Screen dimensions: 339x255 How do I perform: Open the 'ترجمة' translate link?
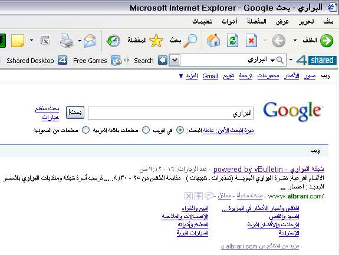[246, 76]
